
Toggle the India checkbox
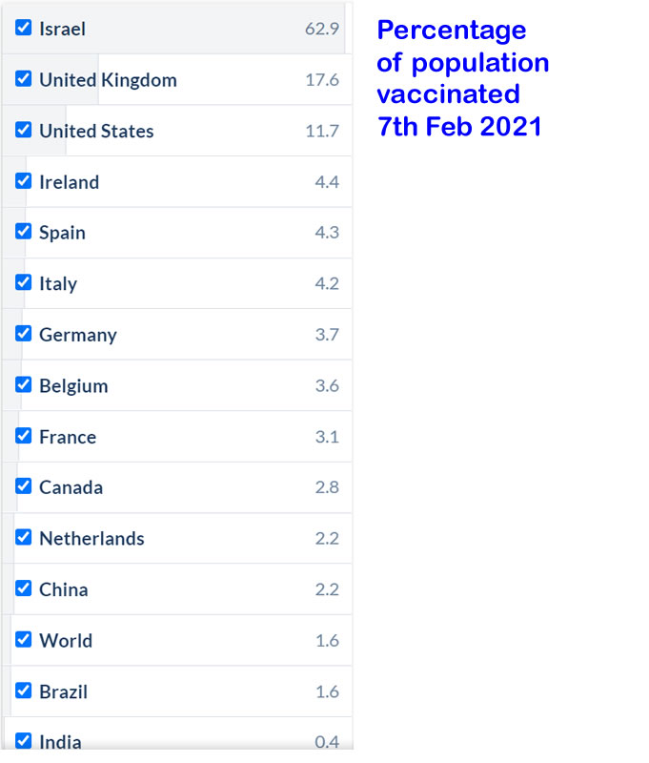(24, 740)
